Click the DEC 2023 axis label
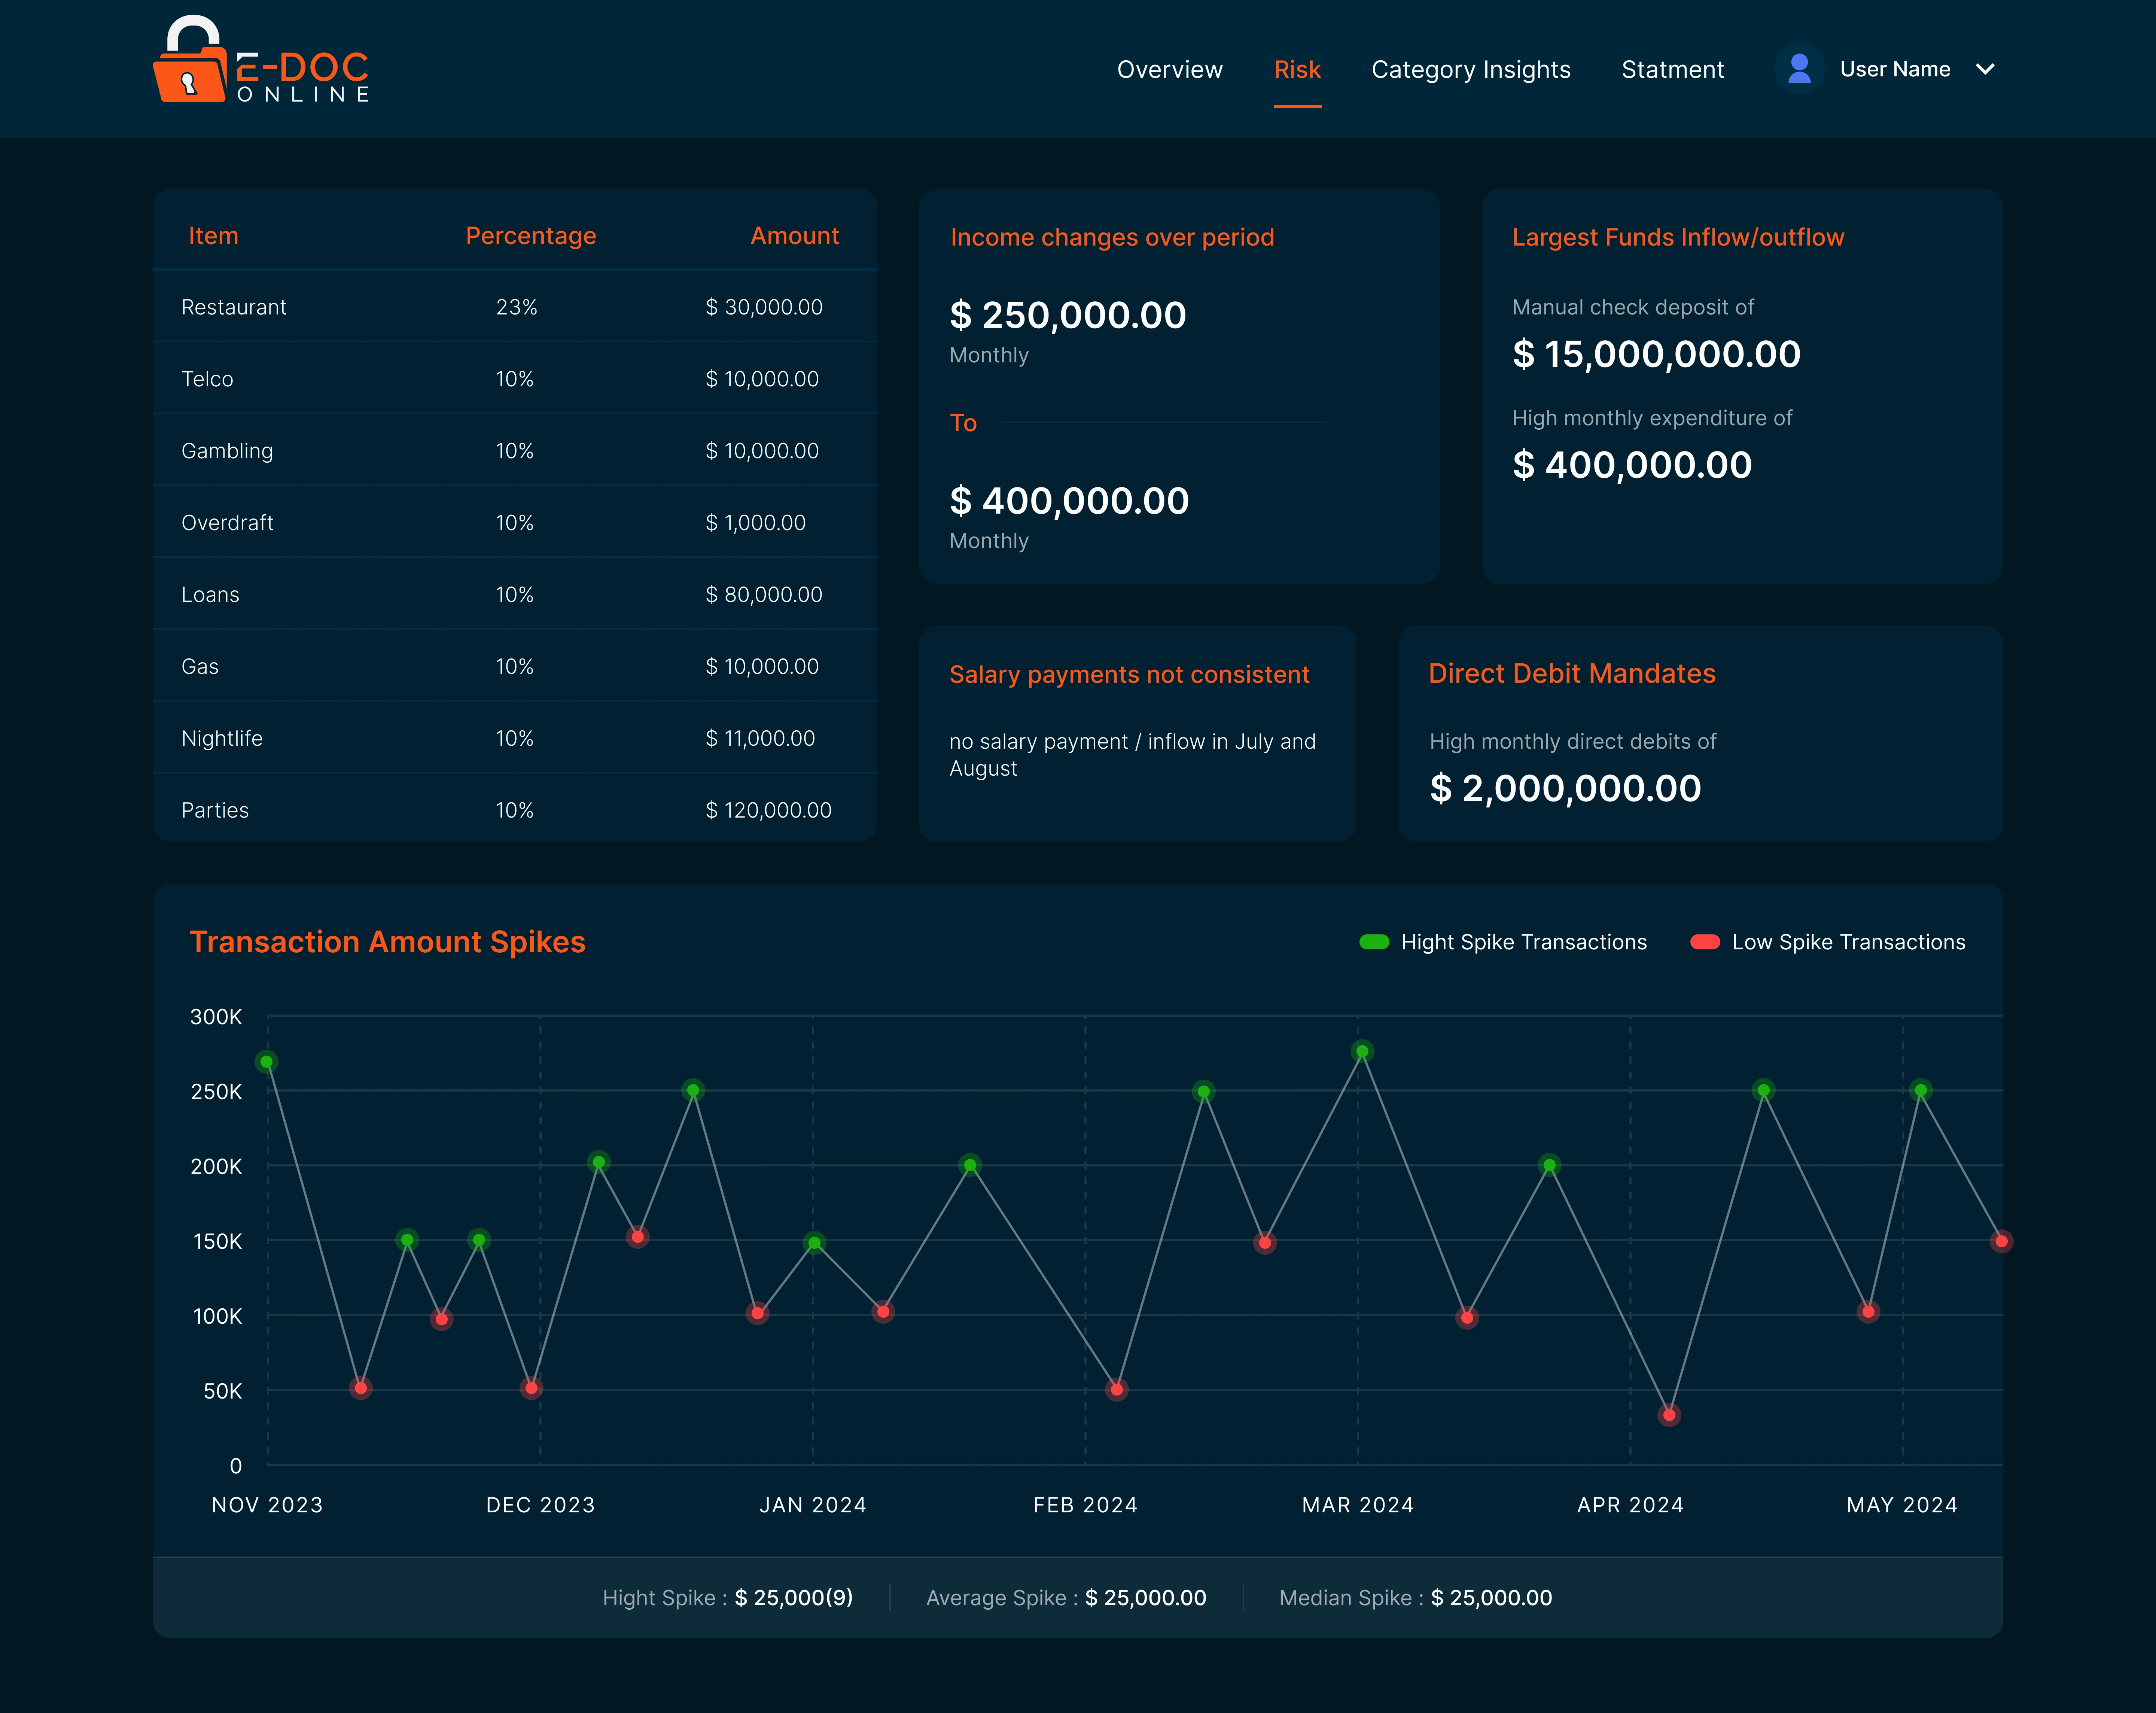The width and height of the screenshot is (2156, 1713). [x=540, y=1505]
